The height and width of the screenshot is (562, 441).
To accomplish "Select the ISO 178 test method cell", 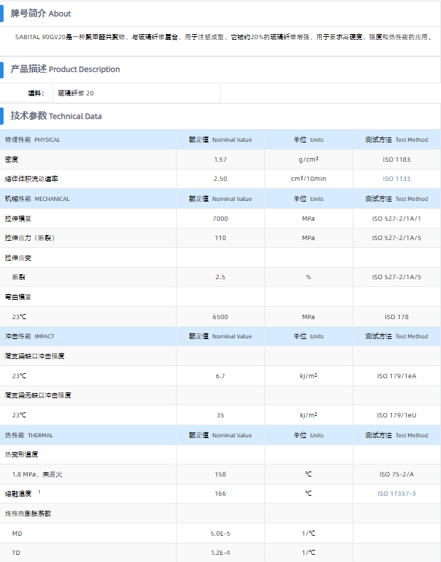I will tap(396, 316).
